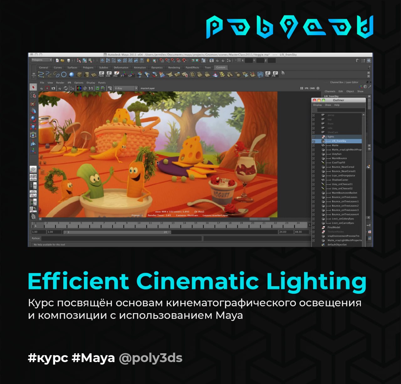Expand the CoolTopFill node in Outliner
401x384 pixels.
click(x=313, y=163)
